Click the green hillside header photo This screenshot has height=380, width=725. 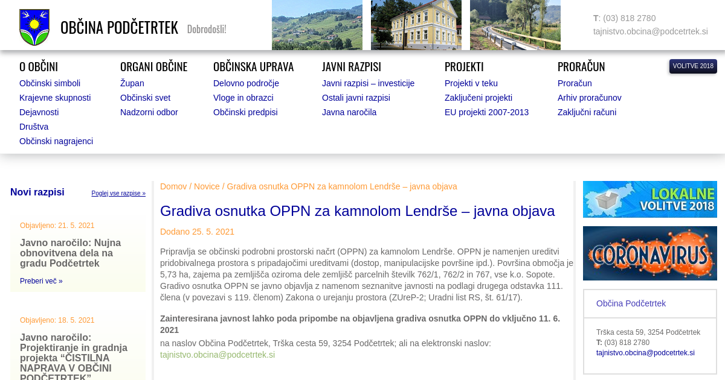pyautogui.click(x=317, y=25)
